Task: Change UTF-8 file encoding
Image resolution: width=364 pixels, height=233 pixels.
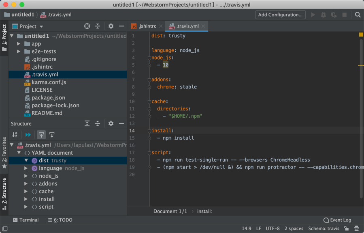Action: tap(273, 229)
